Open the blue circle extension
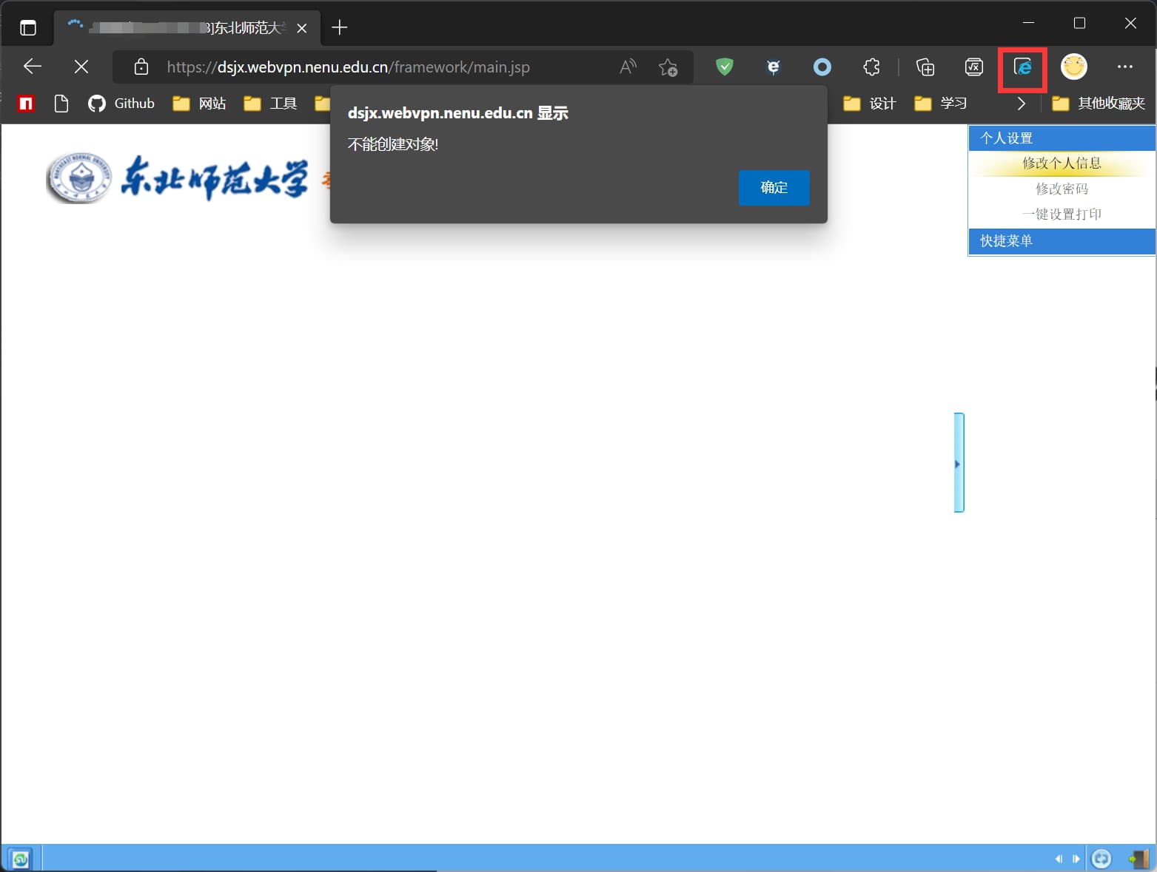The height and width of the screenshot is (872, 1157). 822,67
